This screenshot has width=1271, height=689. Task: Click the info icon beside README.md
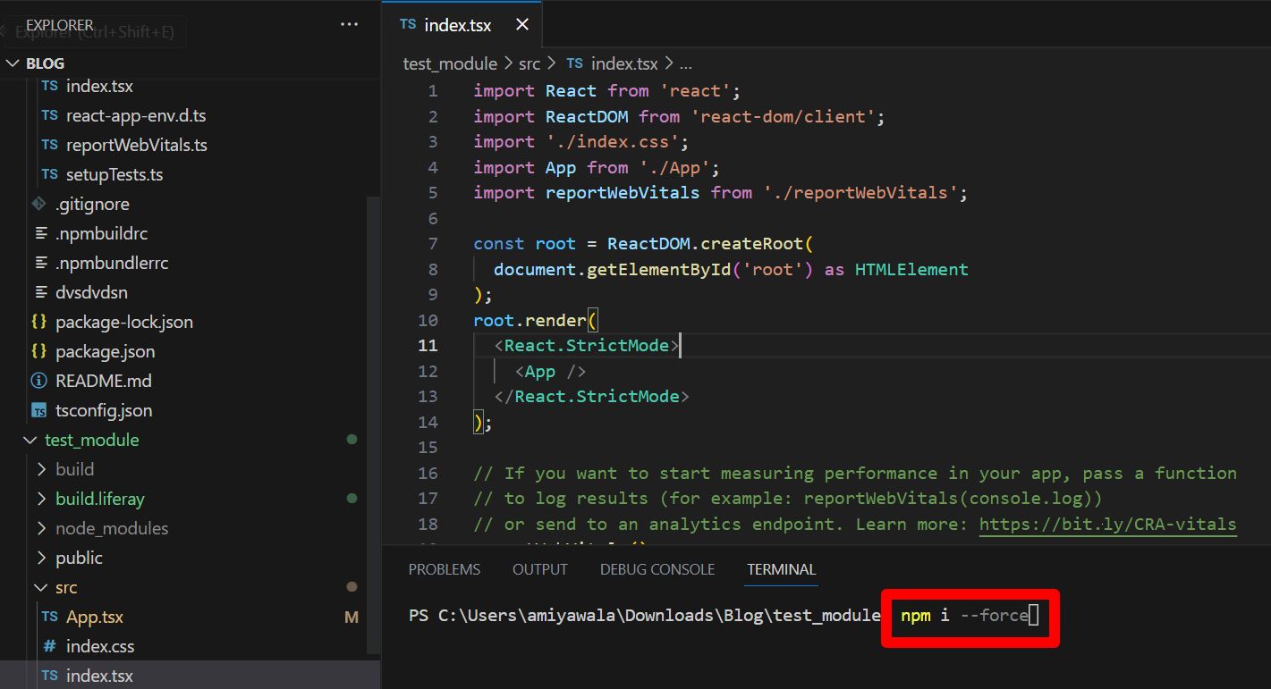[39, 381]
